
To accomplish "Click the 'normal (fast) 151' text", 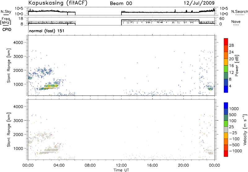I will (x=47, y=31).
